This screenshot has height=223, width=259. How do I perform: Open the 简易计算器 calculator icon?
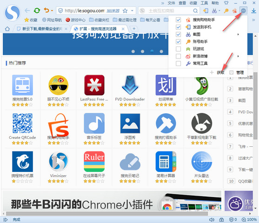[166, 161]
